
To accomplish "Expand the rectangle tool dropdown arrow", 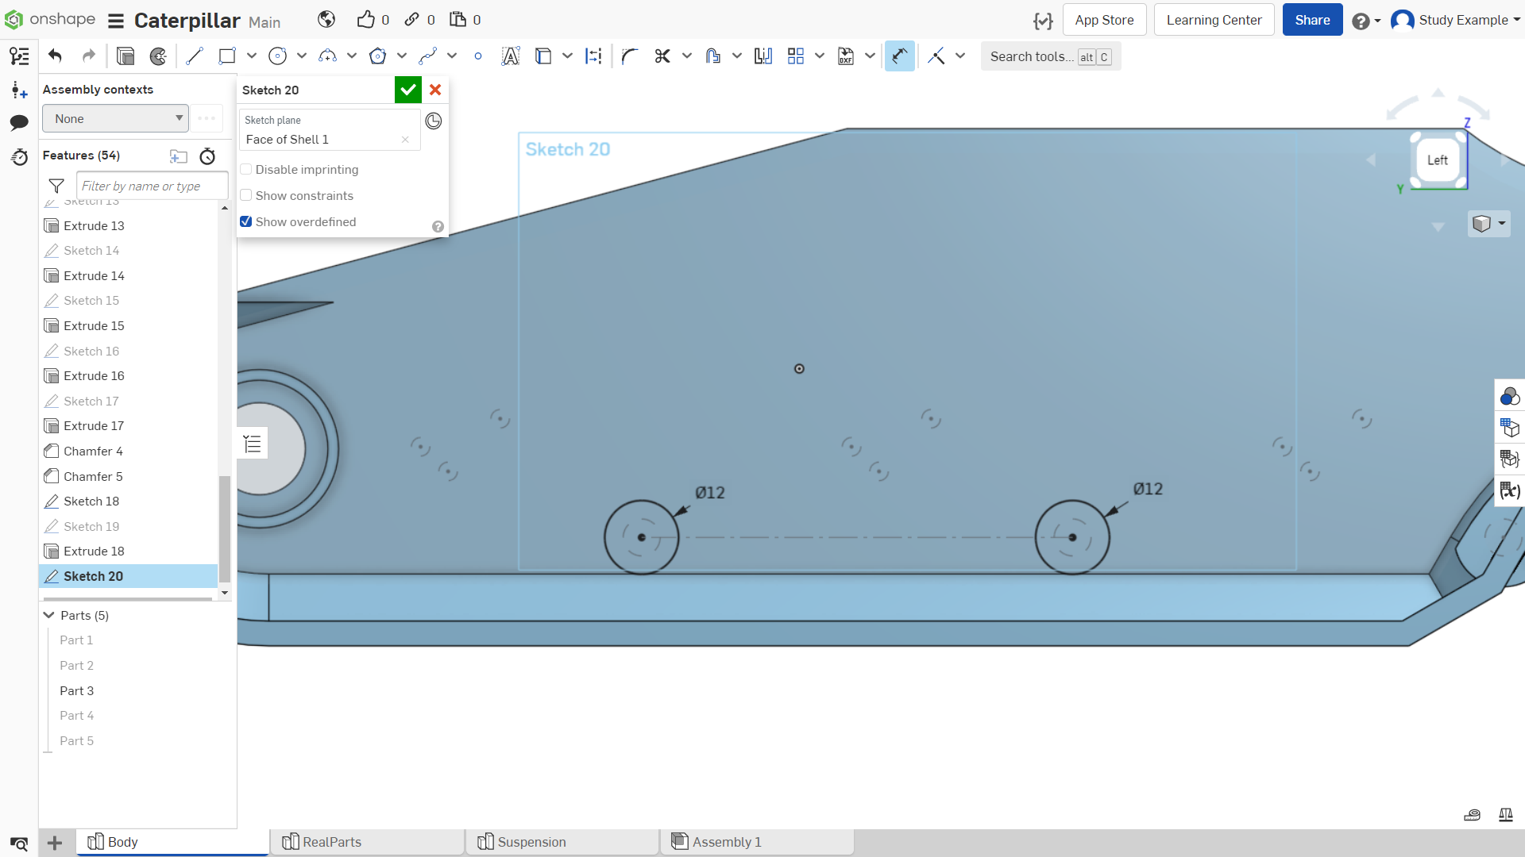I will tap(252, 56).
